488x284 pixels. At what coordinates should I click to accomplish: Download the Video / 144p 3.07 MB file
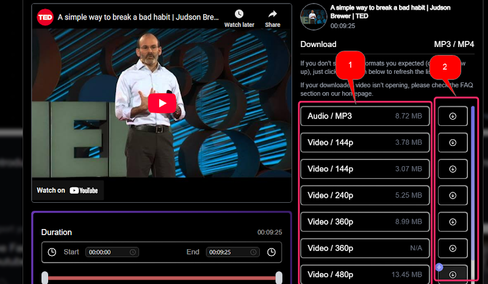(x=453, y=169)
